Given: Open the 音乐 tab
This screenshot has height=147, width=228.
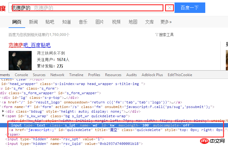Looking at the screenshot, I should click(83, 22).
